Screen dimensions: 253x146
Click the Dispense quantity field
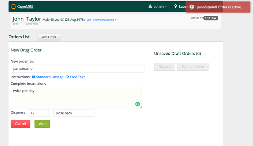coord(39,113)
